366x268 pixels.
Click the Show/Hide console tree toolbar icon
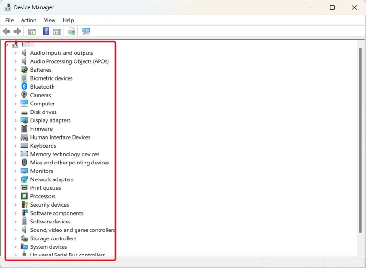(x=32, y=31)
